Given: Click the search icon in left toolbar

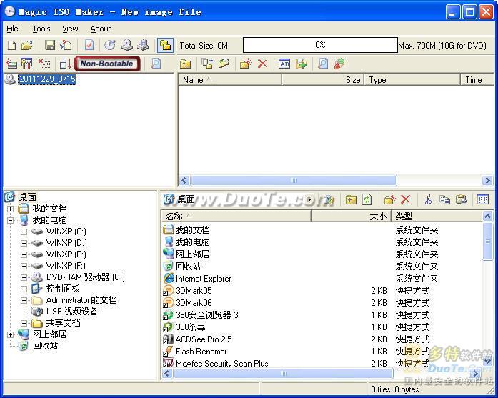Looking at the screenshot, I should (x=156, y=64).
